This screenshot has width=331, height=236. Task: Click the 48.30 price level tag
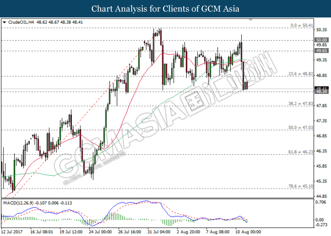pyautogui.click(x=322, y=92)
